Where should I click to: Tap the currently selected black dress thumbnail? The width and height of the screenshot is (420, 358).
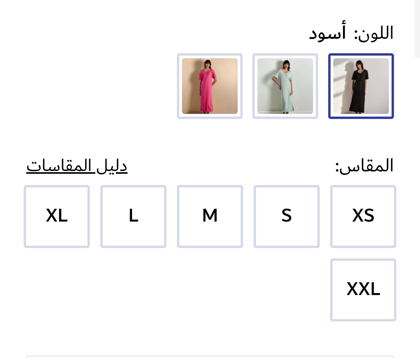pyautogui.click(x=361, y=86)
